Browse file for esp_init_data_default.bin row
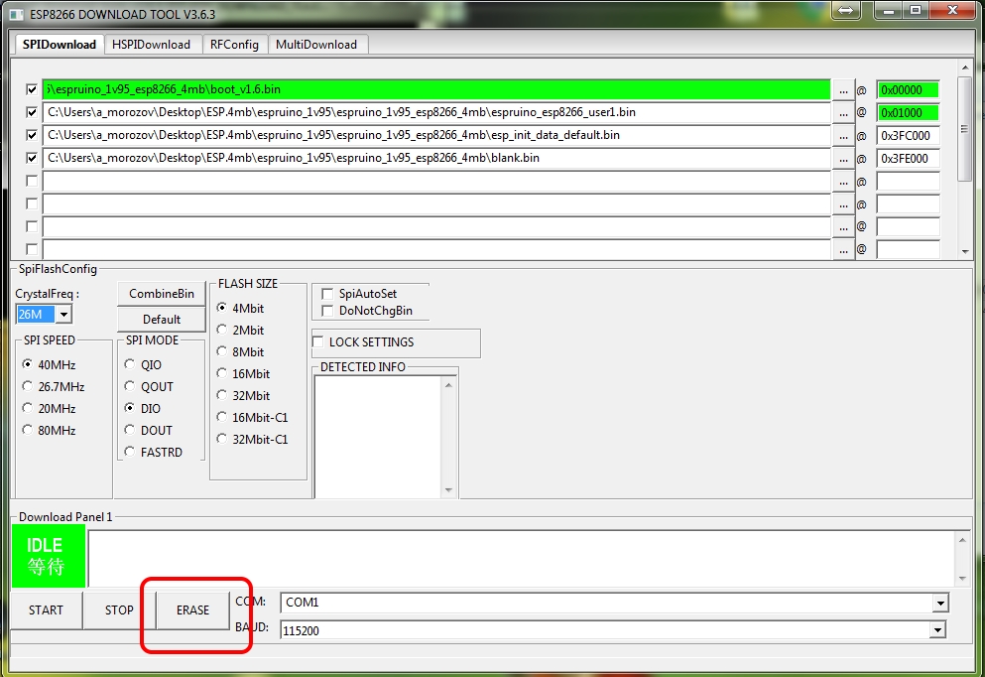 point(843,136)
